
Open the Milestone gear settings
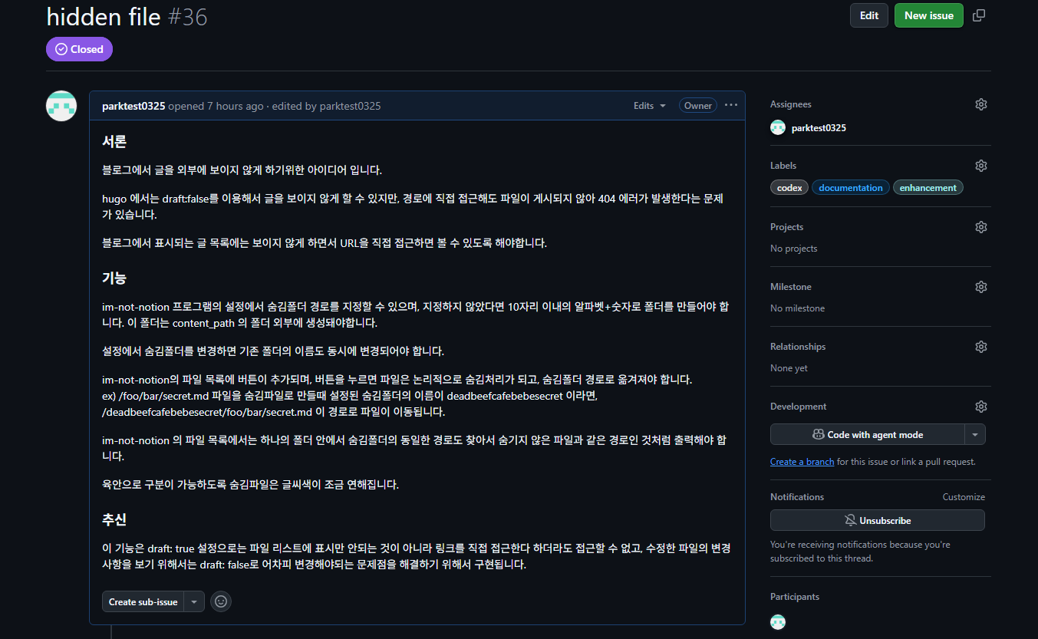click(x=980, y=287)
